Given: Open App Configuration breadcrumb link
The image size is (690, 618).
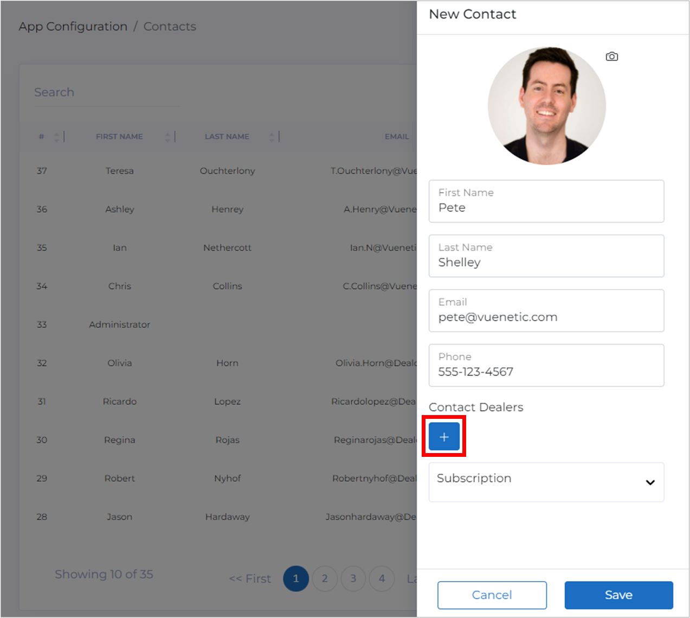Looking at the screenshot, I should 73,27.
